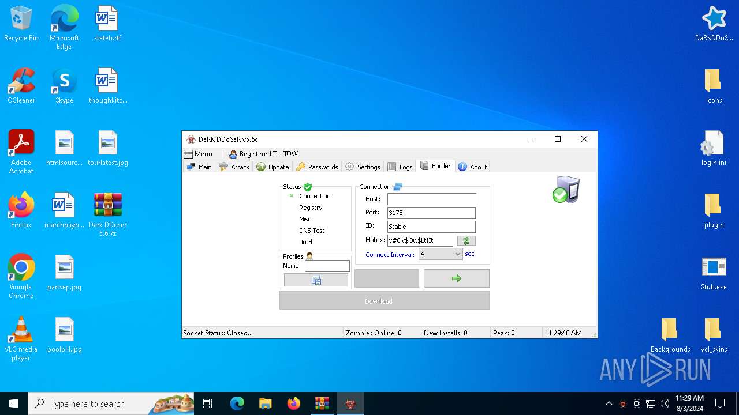
Task: Select partsep.jpg on desktop
Action: point(64,273)
